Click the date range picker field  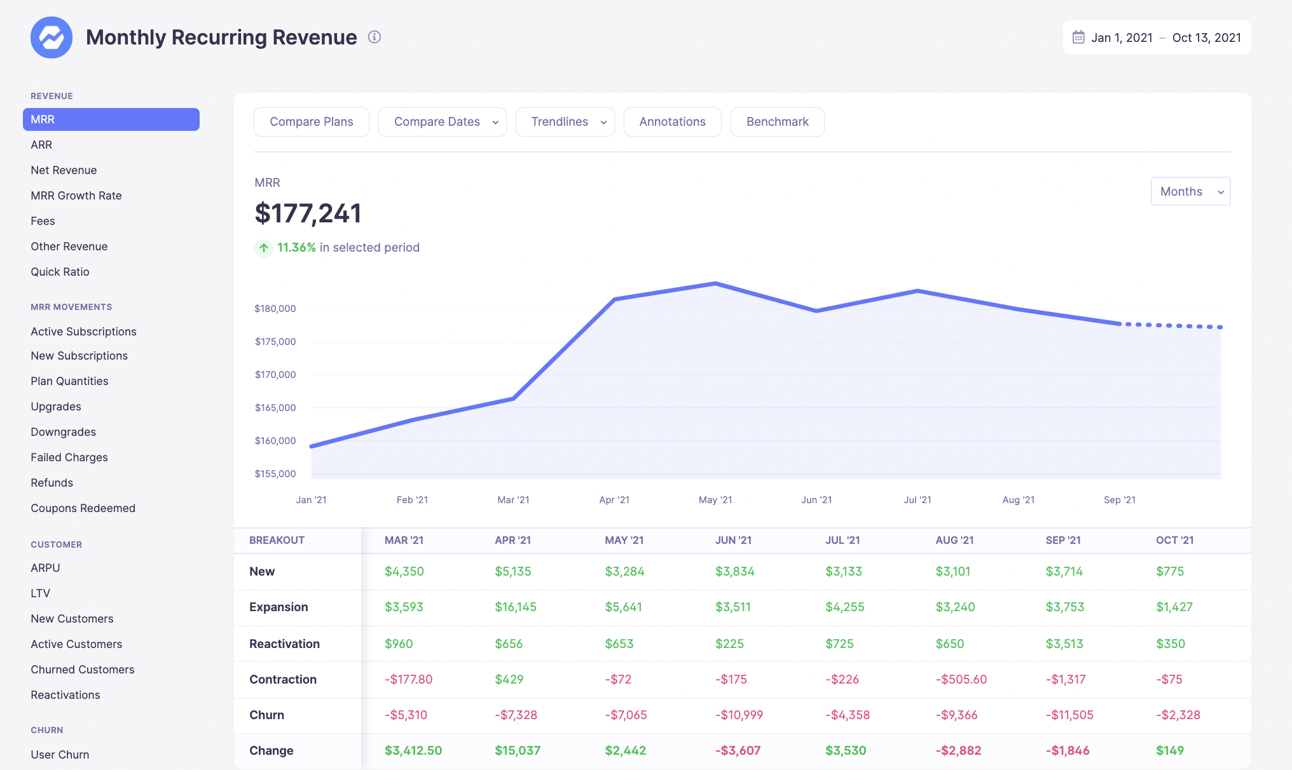pyautogui.click(x=1157, y=37)
